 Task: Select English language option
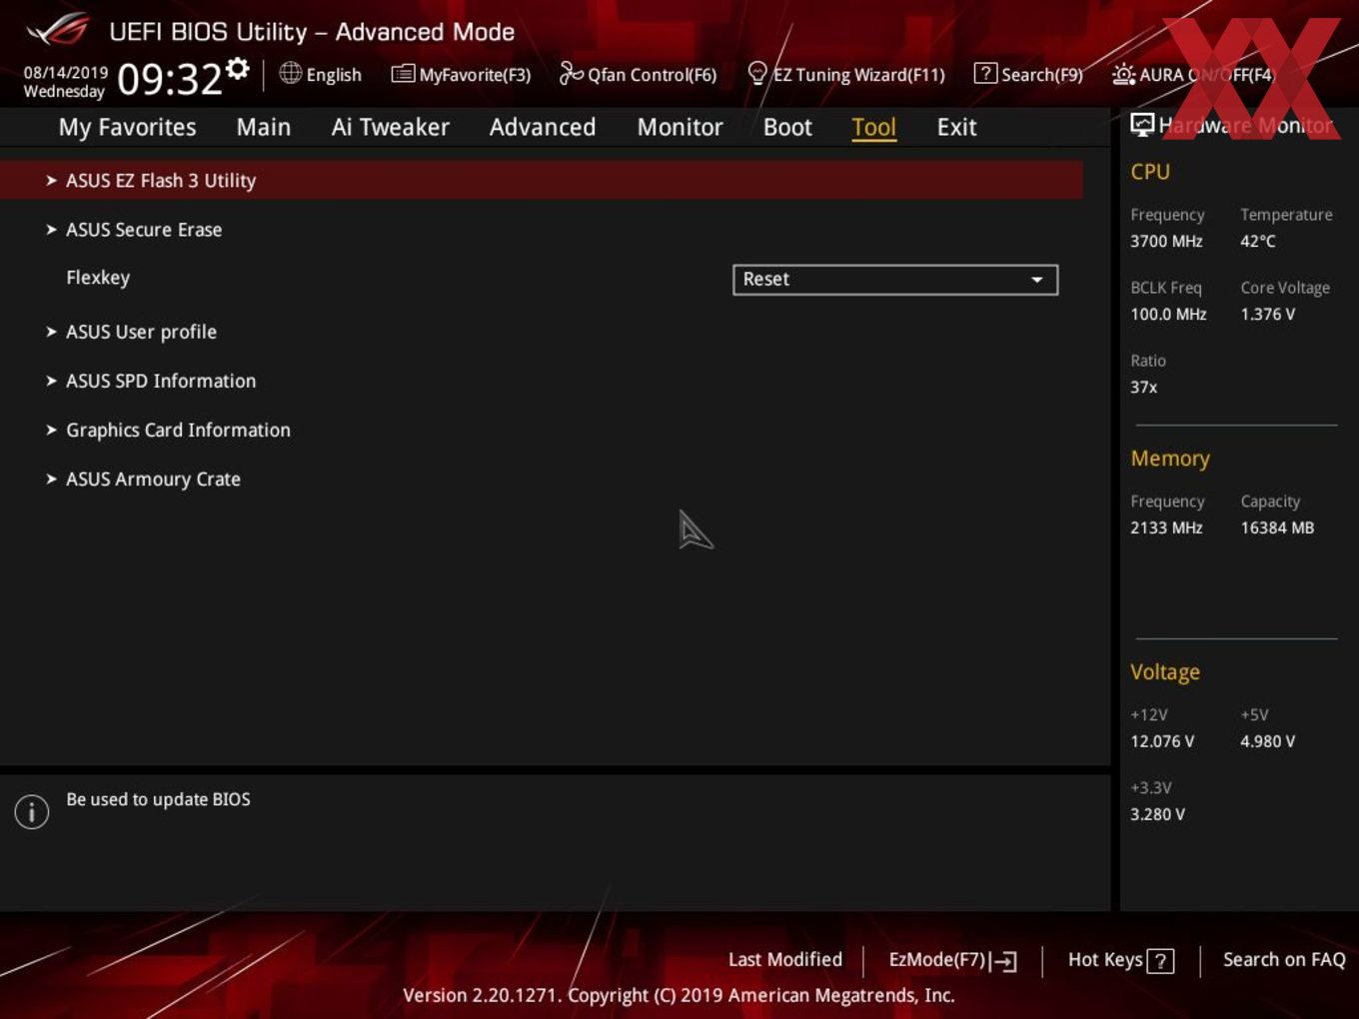(334, 75)
